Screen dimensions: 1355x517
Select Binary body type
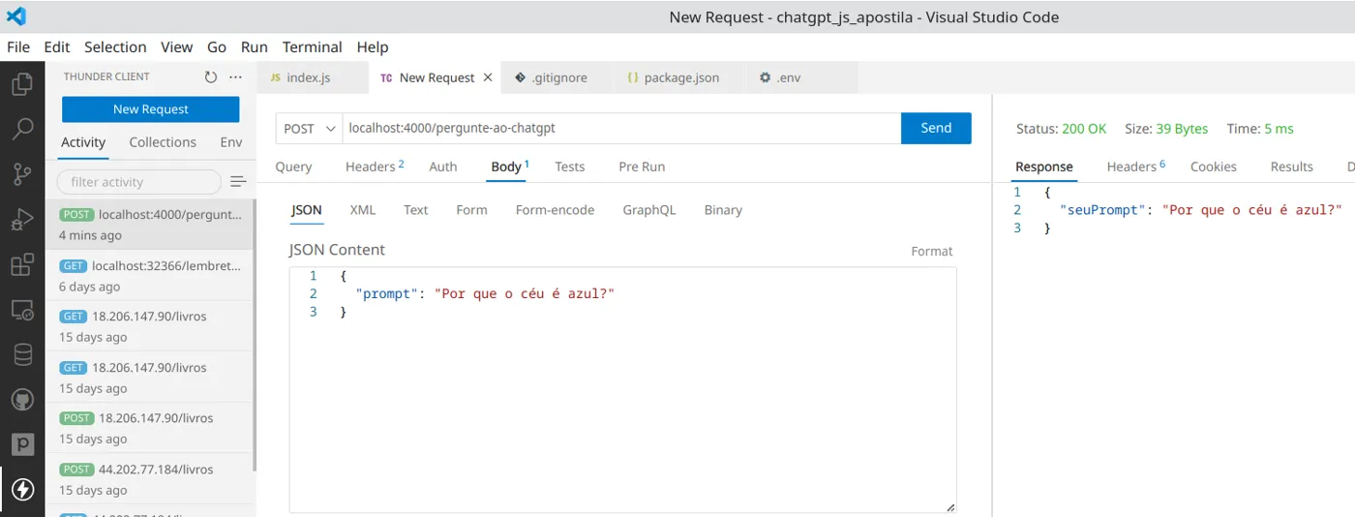[723, 210]
